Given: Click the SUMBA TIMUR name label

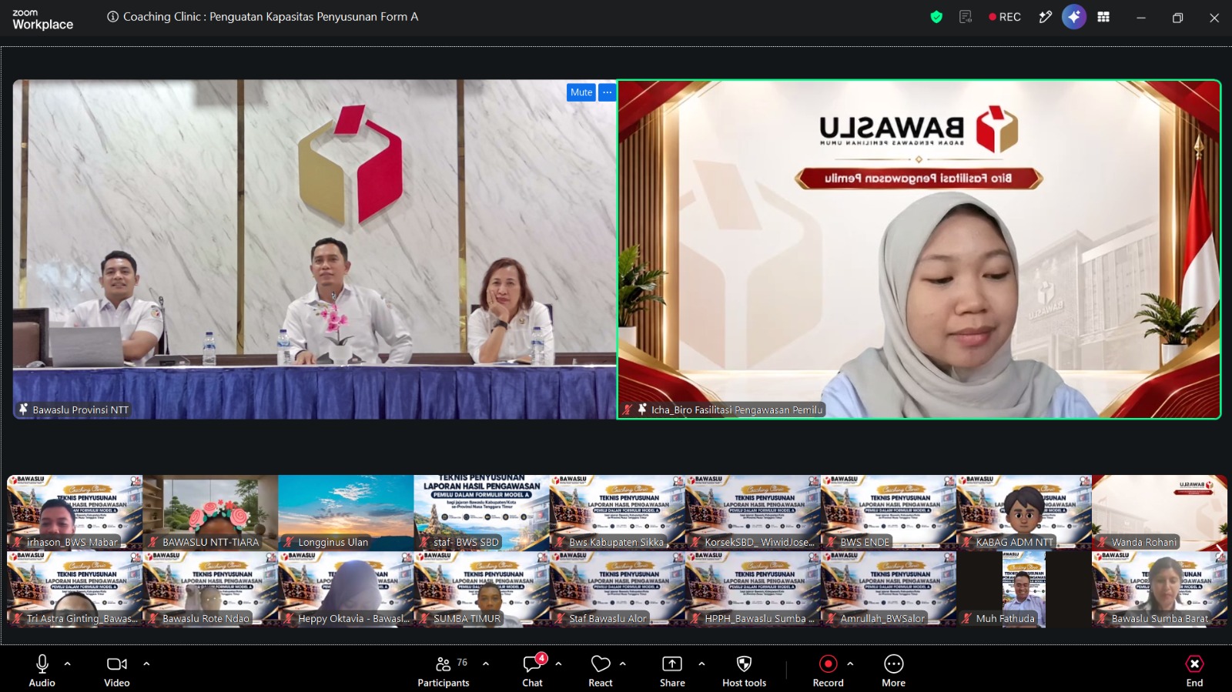Looking at the screenshot, I should [467, 618].
